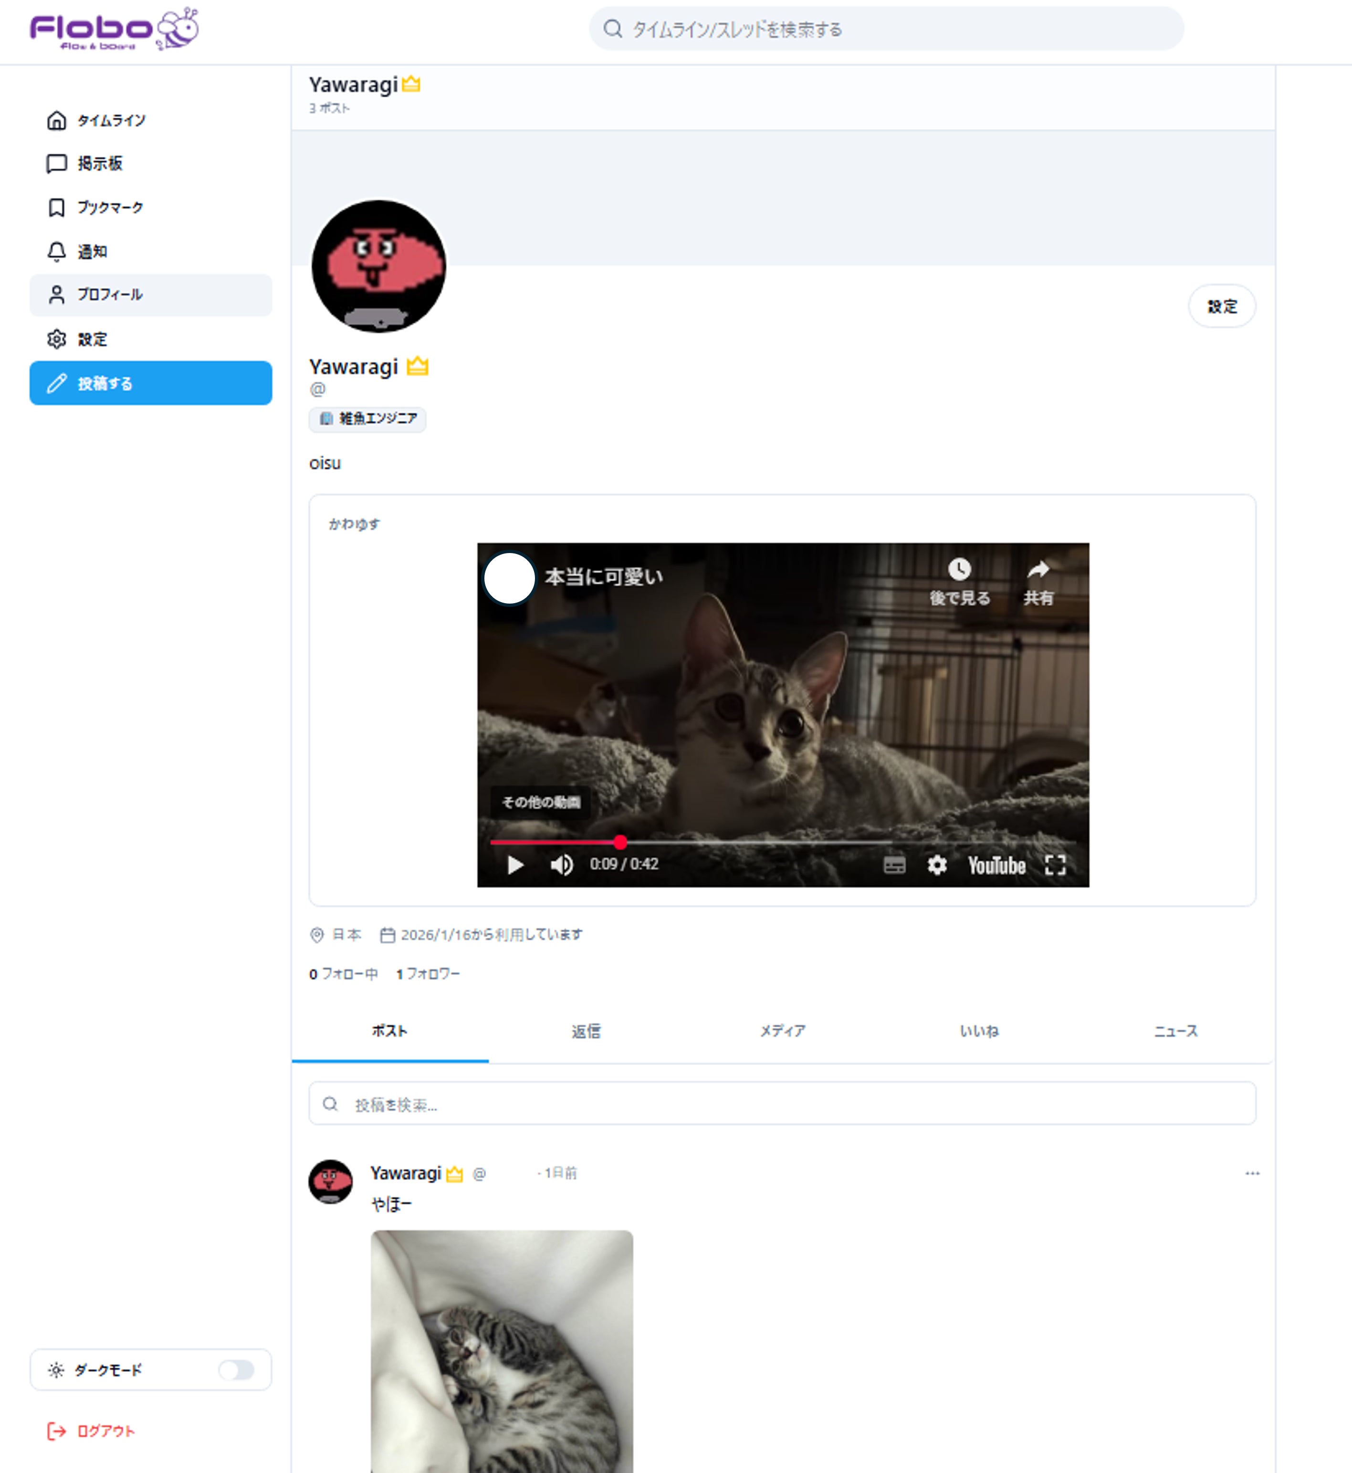Image resolution: width=1352 pixels, height=1473 pixels.
Task: Enter fullscreen on the video
Action: tap(1055, 865)
